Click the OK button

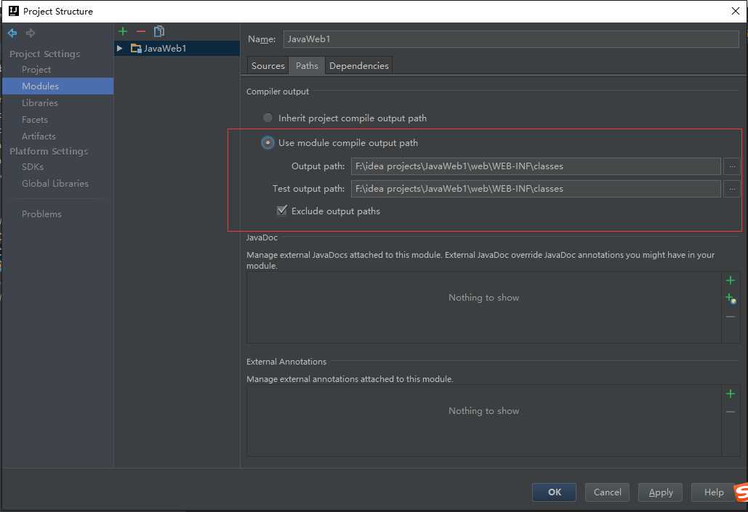click(x=555, y=492)
